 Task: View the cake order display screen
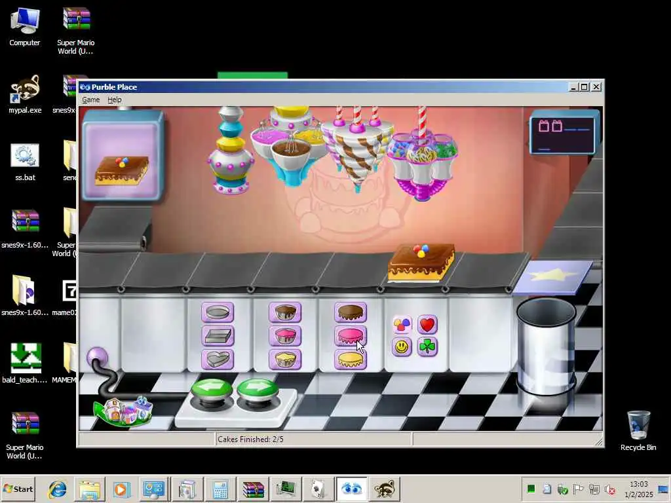pyautogui.click(x=123, y=156)
